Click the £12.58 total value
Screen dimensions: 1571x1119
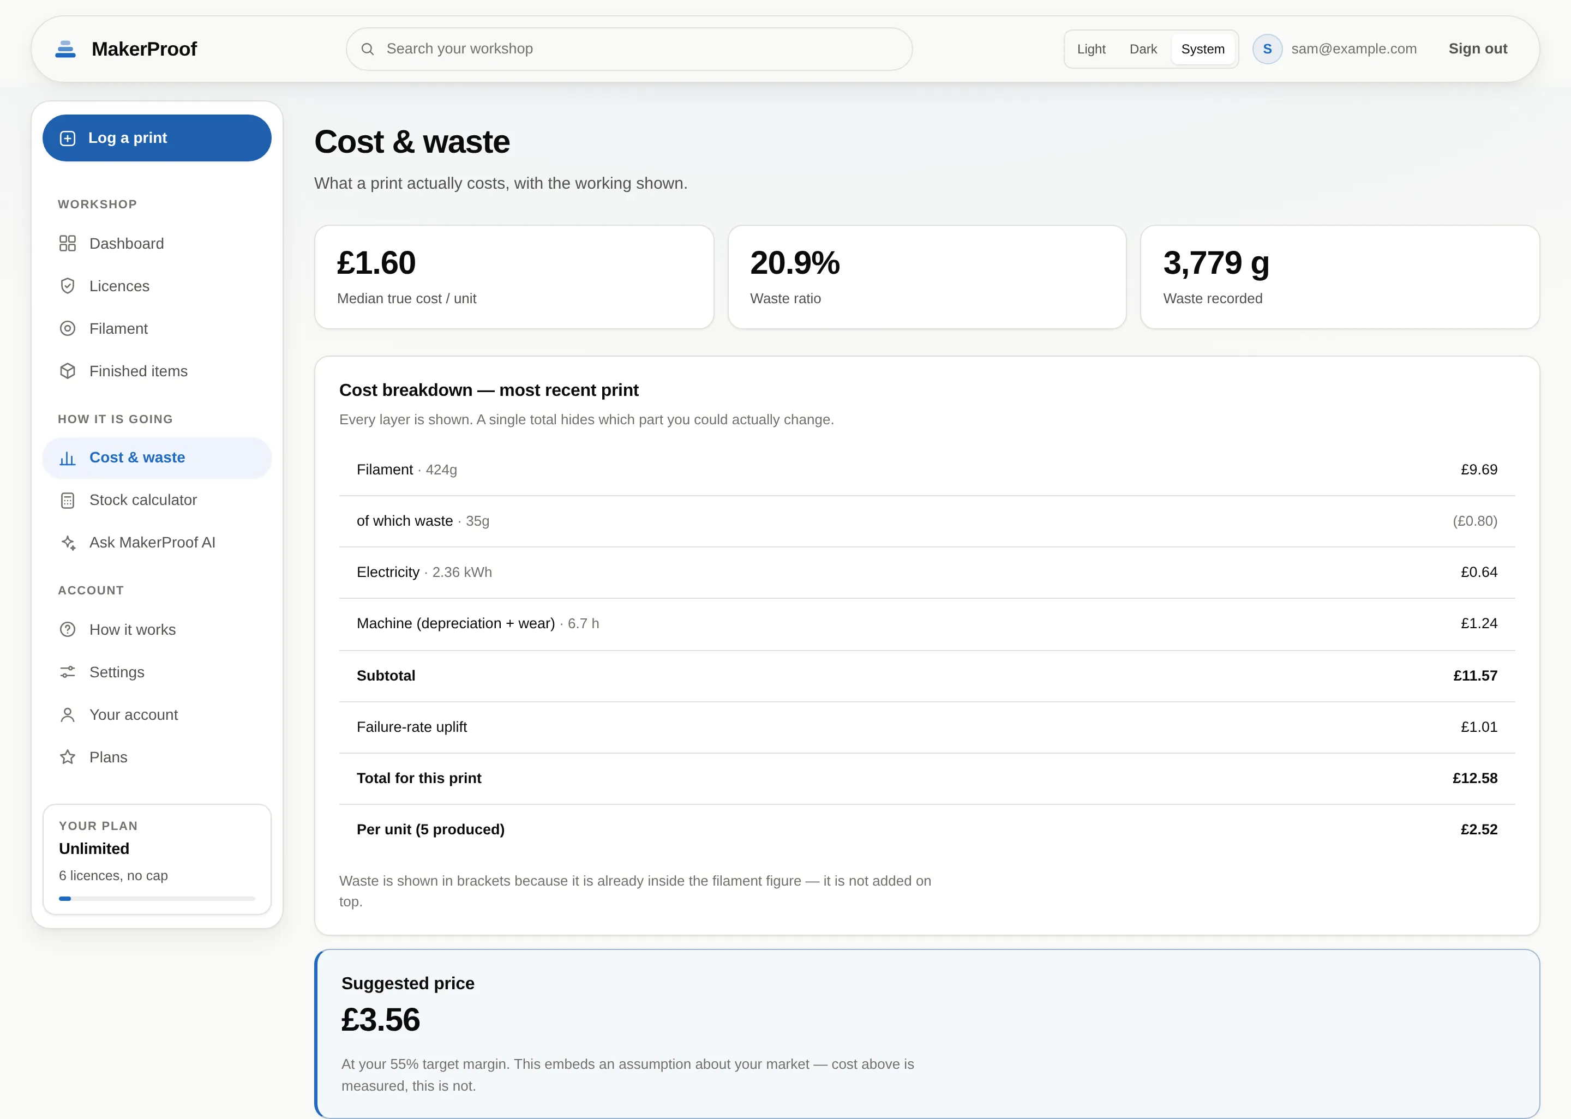[1474, 779]
